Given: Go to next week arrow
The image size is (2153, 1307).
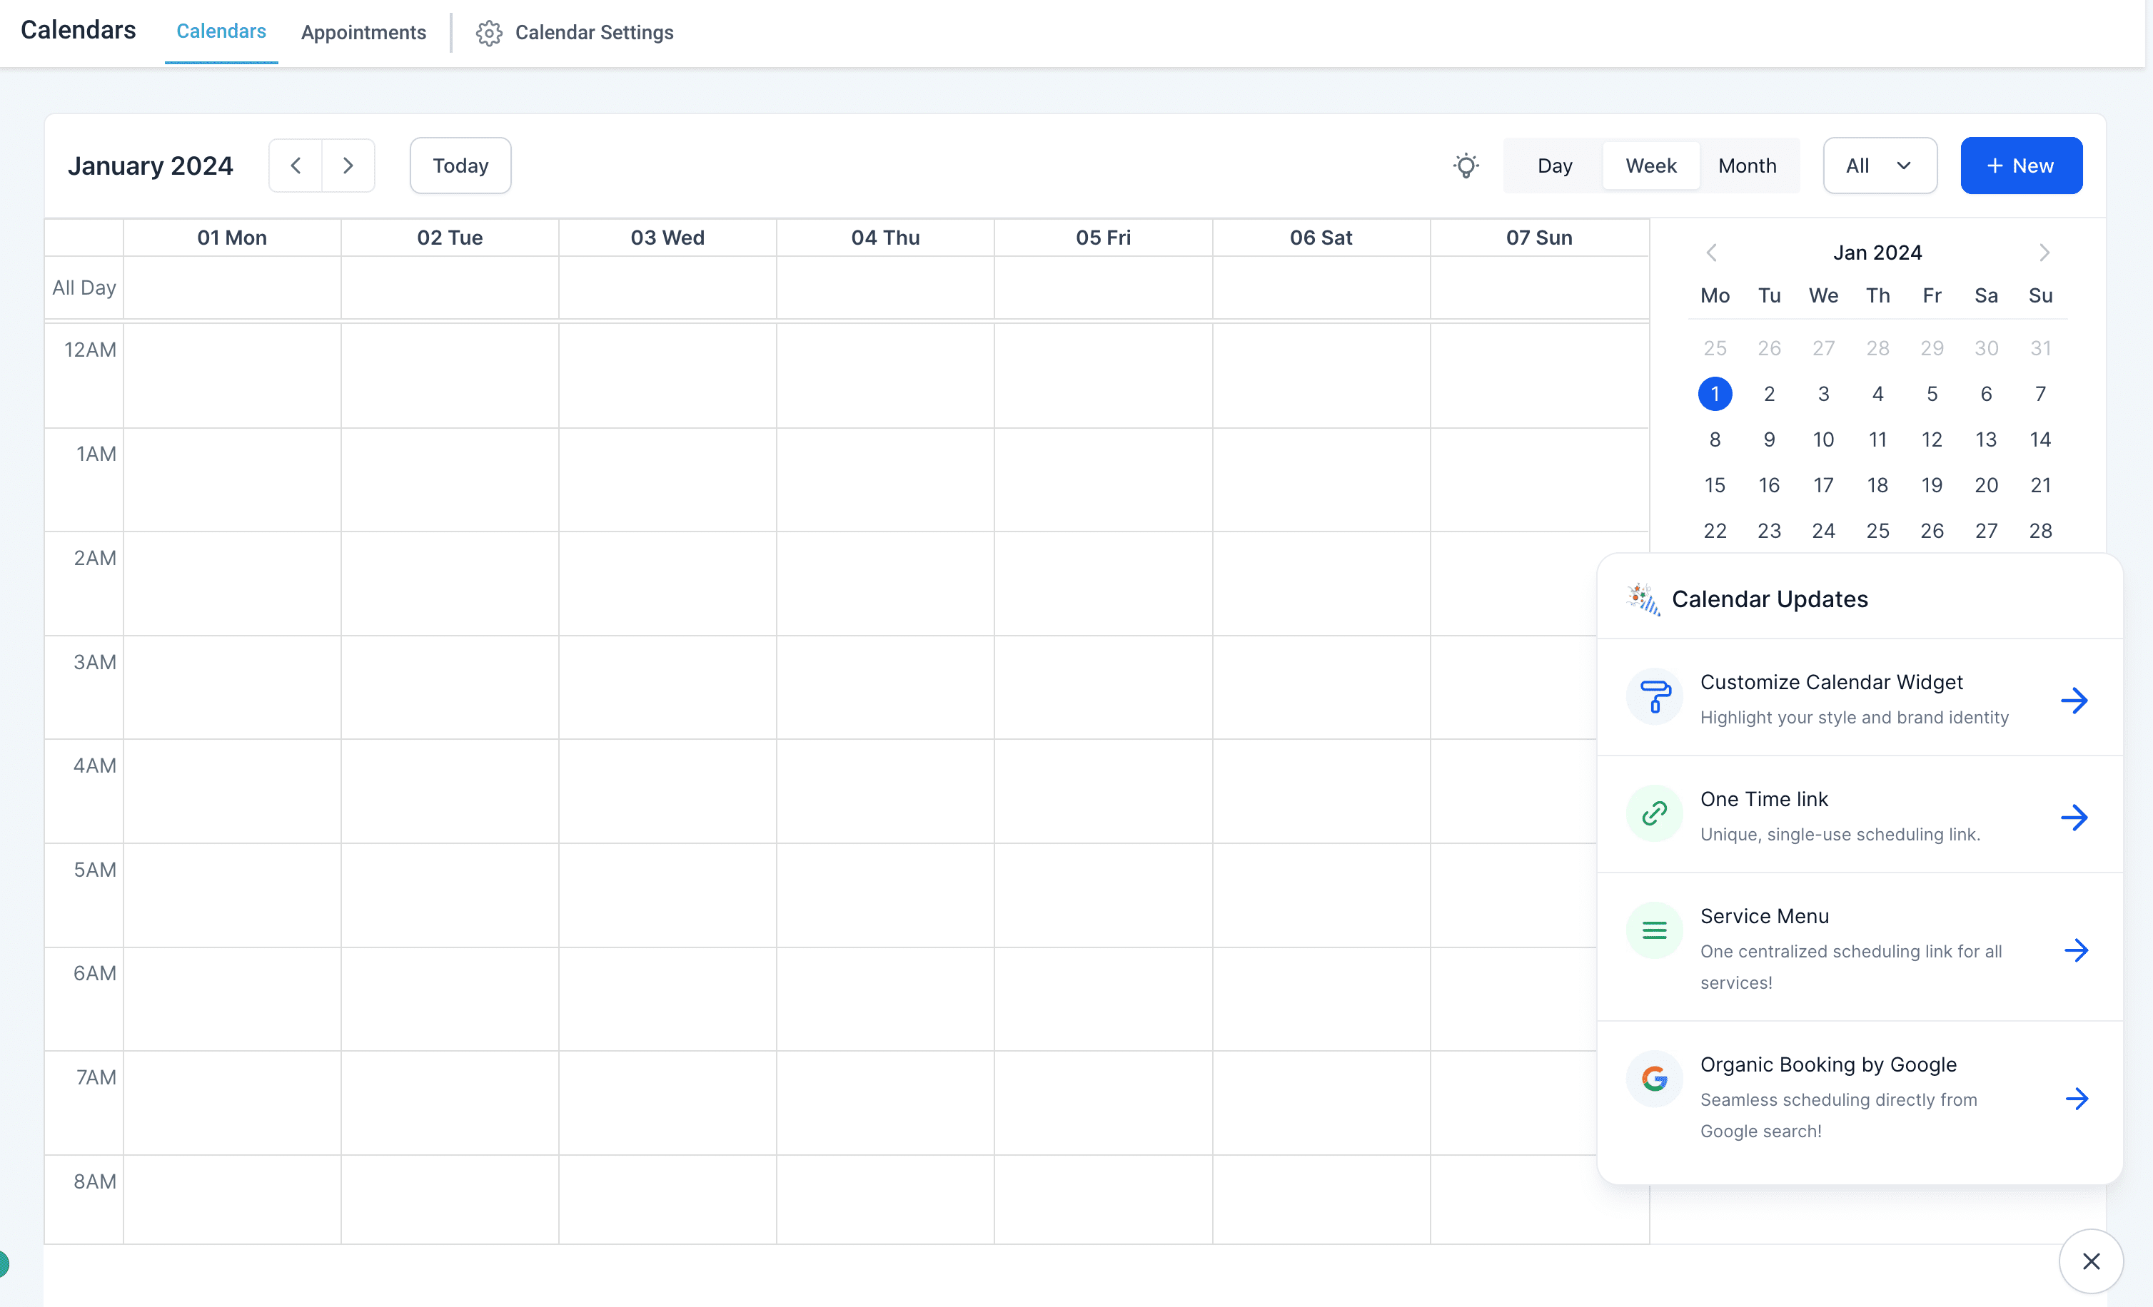Looking at the screenshot, I should pos(348,165).
